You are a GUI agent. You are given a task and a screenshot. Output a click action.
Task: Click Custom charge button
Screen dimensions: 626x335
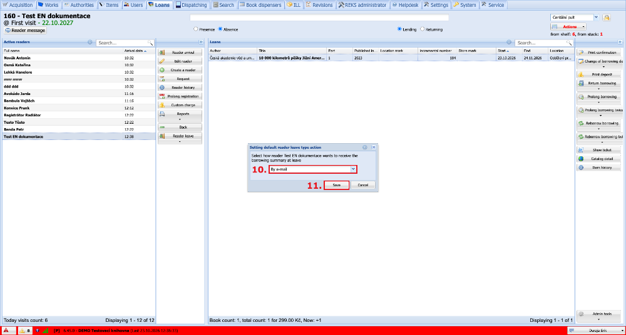180,105
